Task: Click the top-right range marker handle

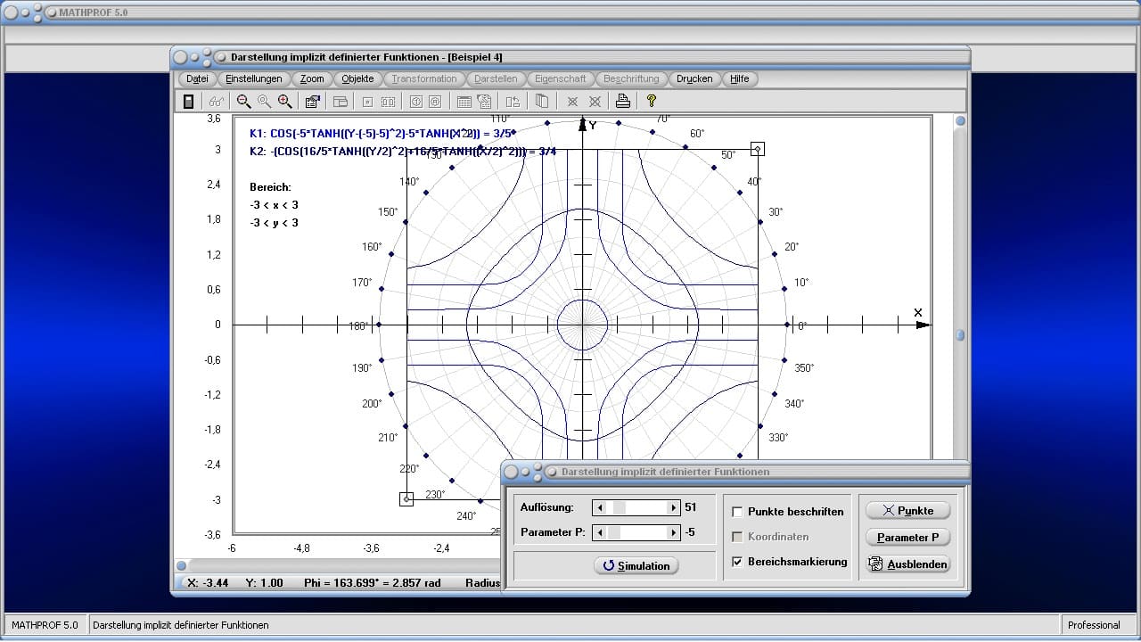Action: point(757,149)
